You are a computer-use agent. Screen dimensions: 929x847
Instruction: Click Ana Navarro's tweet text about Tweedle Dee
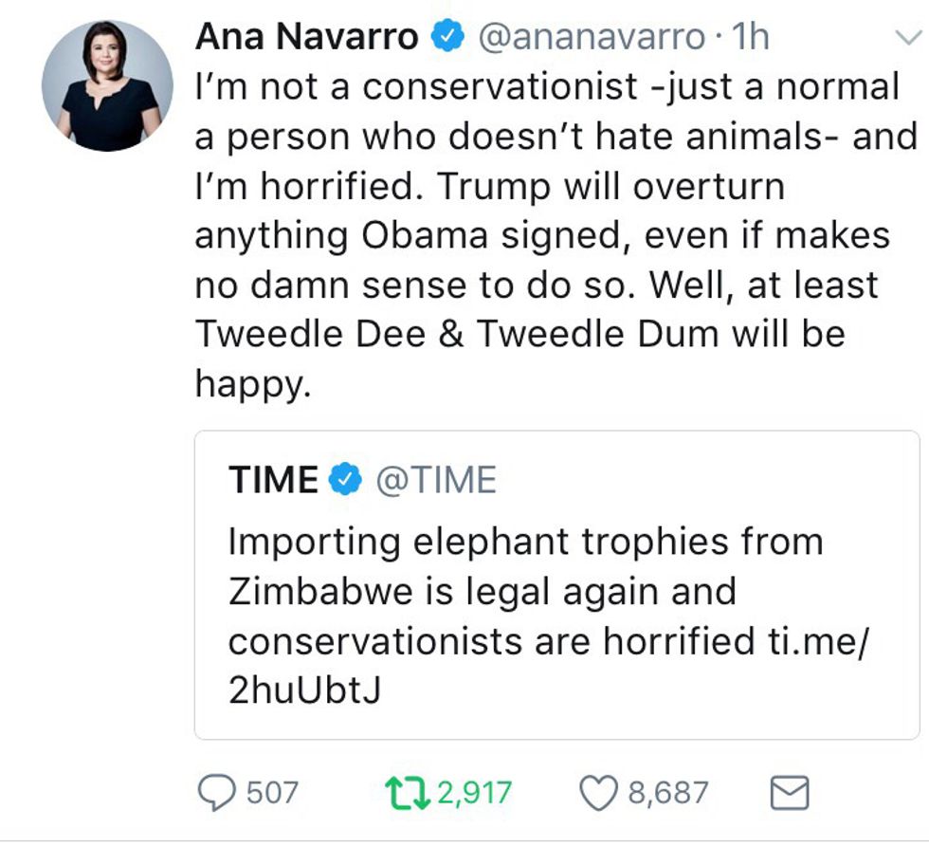(519, 334)
